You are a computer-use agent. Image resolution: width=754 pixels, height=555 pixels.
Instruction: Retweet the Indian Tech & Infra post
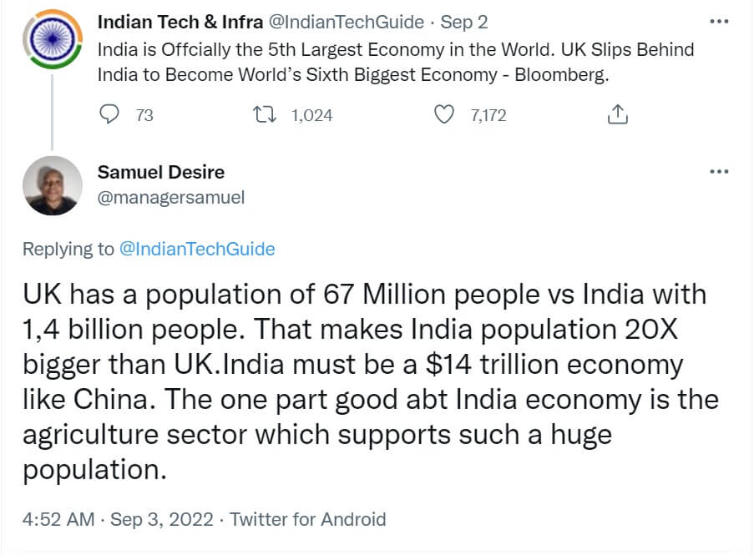point(265,114)
